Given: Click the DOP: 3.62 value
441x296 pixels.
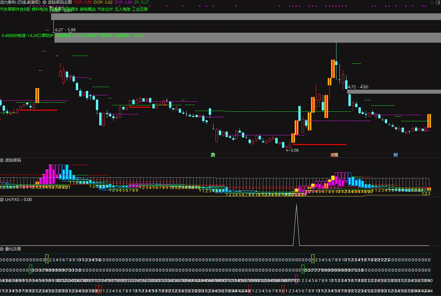Looking at the screenshot, I should [x=103, y=2].
